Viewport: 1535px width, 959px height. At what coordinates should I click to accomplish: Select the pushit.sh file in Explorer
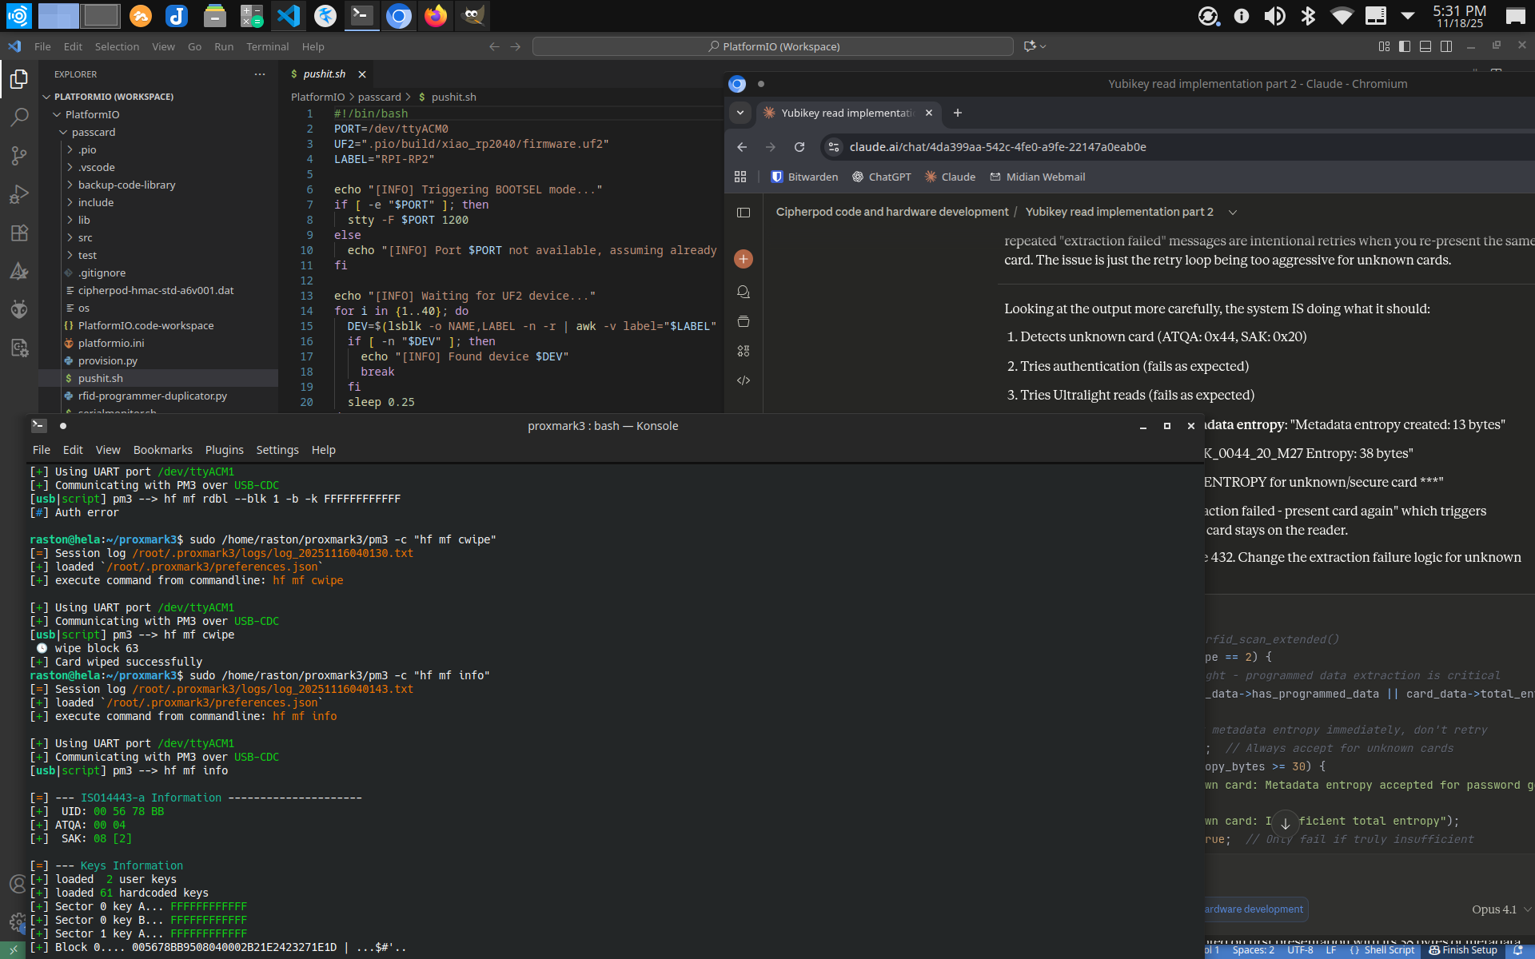tap(101, 378)
